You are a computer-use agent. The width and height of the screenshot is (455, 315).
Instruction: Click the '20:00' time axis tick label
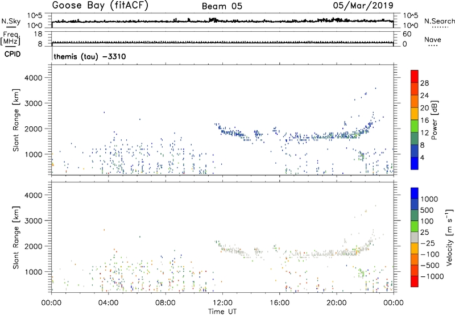pos(337,303)
